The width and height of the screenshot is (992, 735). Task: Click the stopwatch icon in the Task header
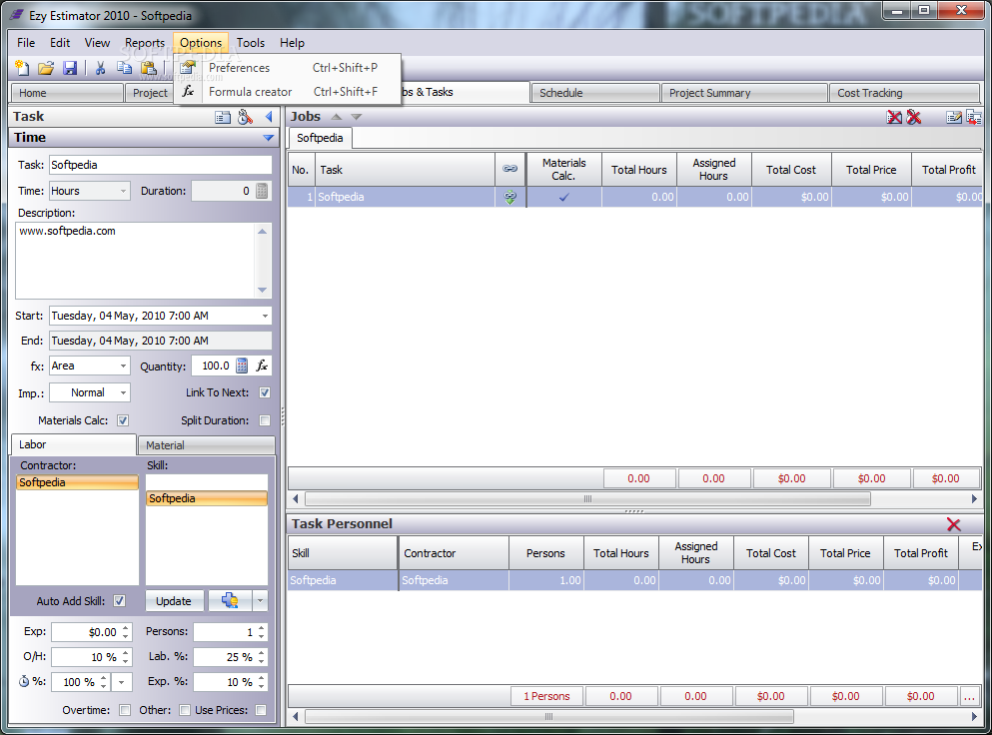pyautogui.click(x=246, y=117)
